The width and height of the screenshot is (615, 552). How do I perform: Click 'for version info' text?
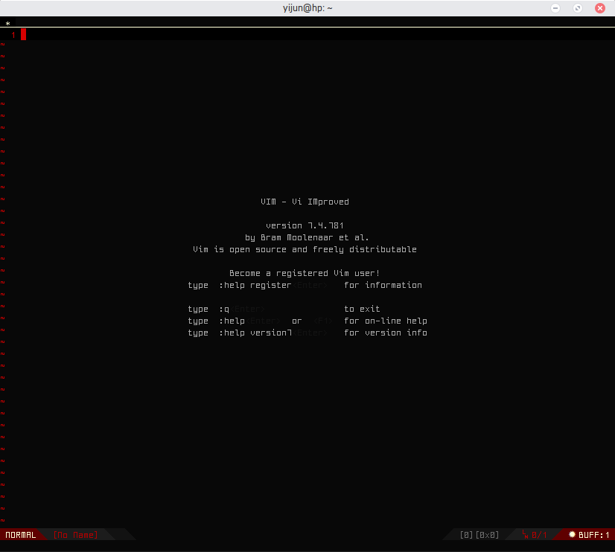[386, 333]
